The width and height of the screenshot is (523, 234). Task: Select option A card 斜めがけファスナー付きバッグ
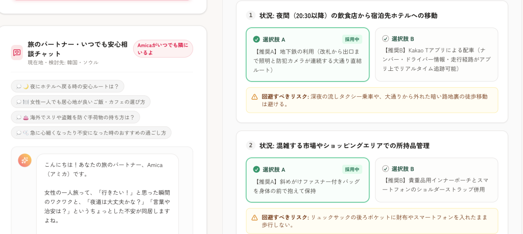click(x=307, y=180)
